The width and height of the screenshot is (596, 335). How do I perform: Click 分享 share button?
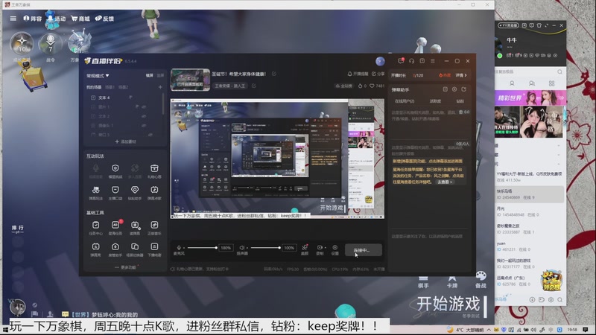point(378,74)
